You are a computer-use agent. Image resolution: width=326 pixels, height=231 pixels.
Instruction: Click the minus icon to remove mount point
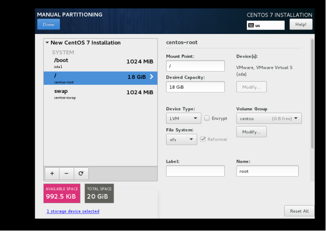[66, 173]
